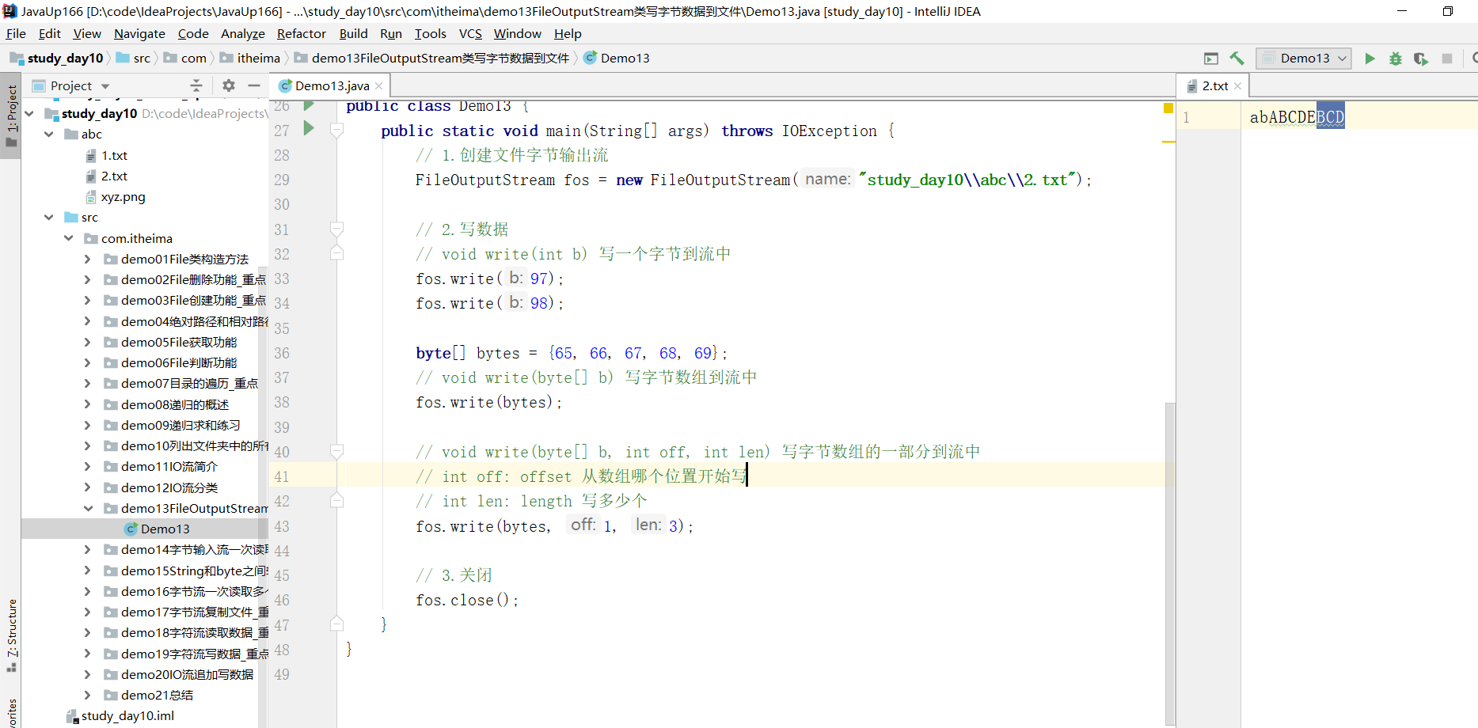The width and height of the screenshot is (1478, 728).
Task: Click run gutter arrow at line 27
Action: (x=309, y=128)
